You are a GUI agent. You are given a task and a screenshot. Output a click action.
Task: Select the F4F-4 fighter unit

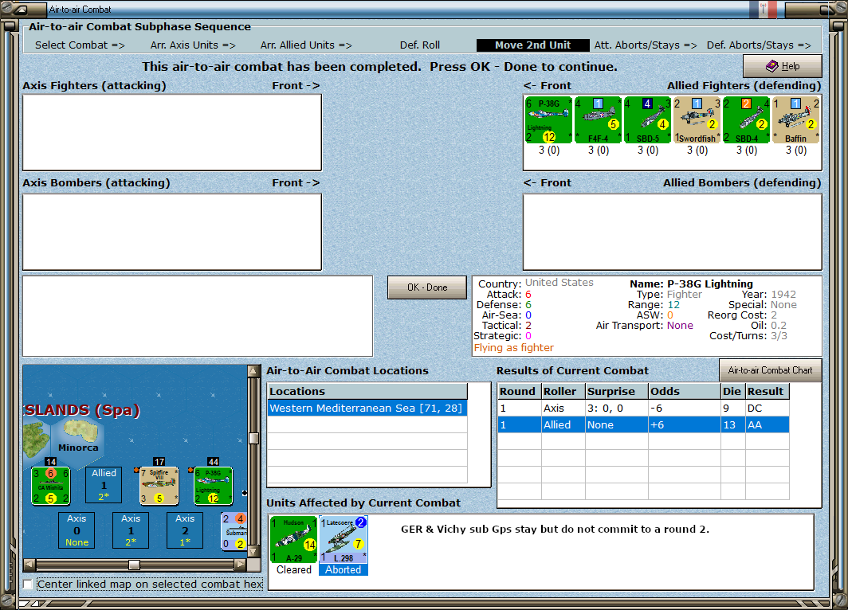(598, 120)
